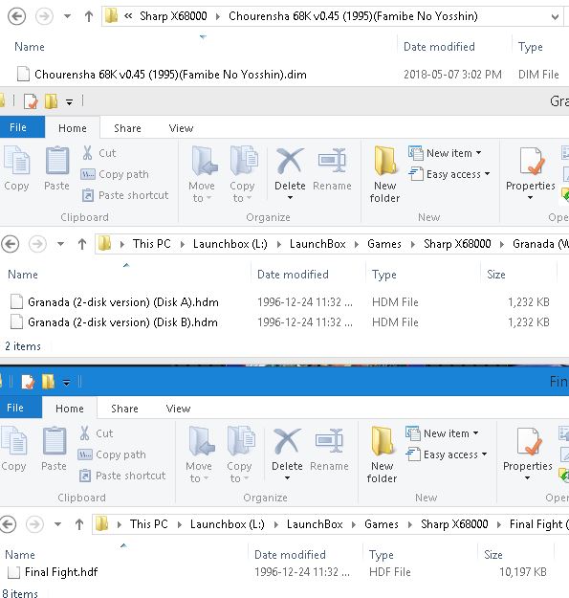
Task: Open Copy to dropdown in Granada window
Action: point(242,174)
